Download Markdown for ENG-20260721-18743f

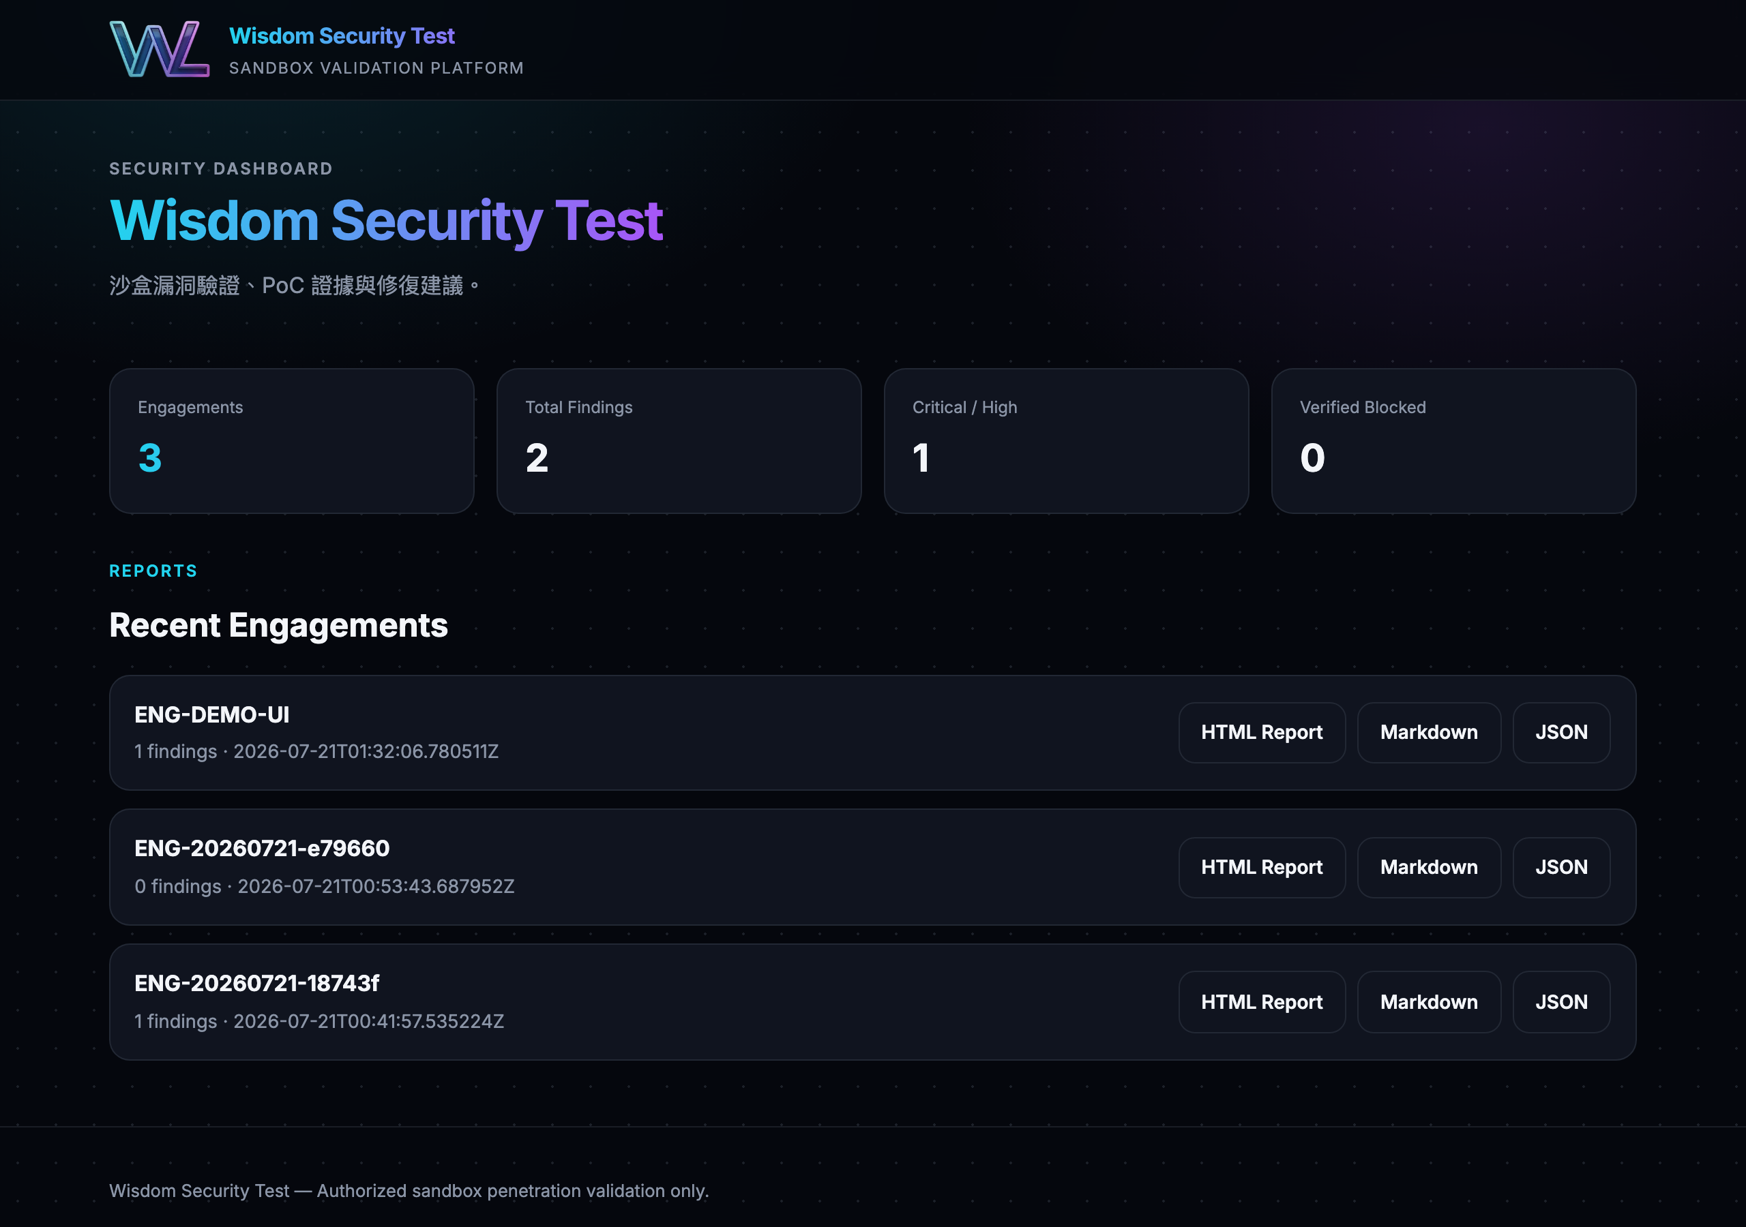(1429, 1002)
